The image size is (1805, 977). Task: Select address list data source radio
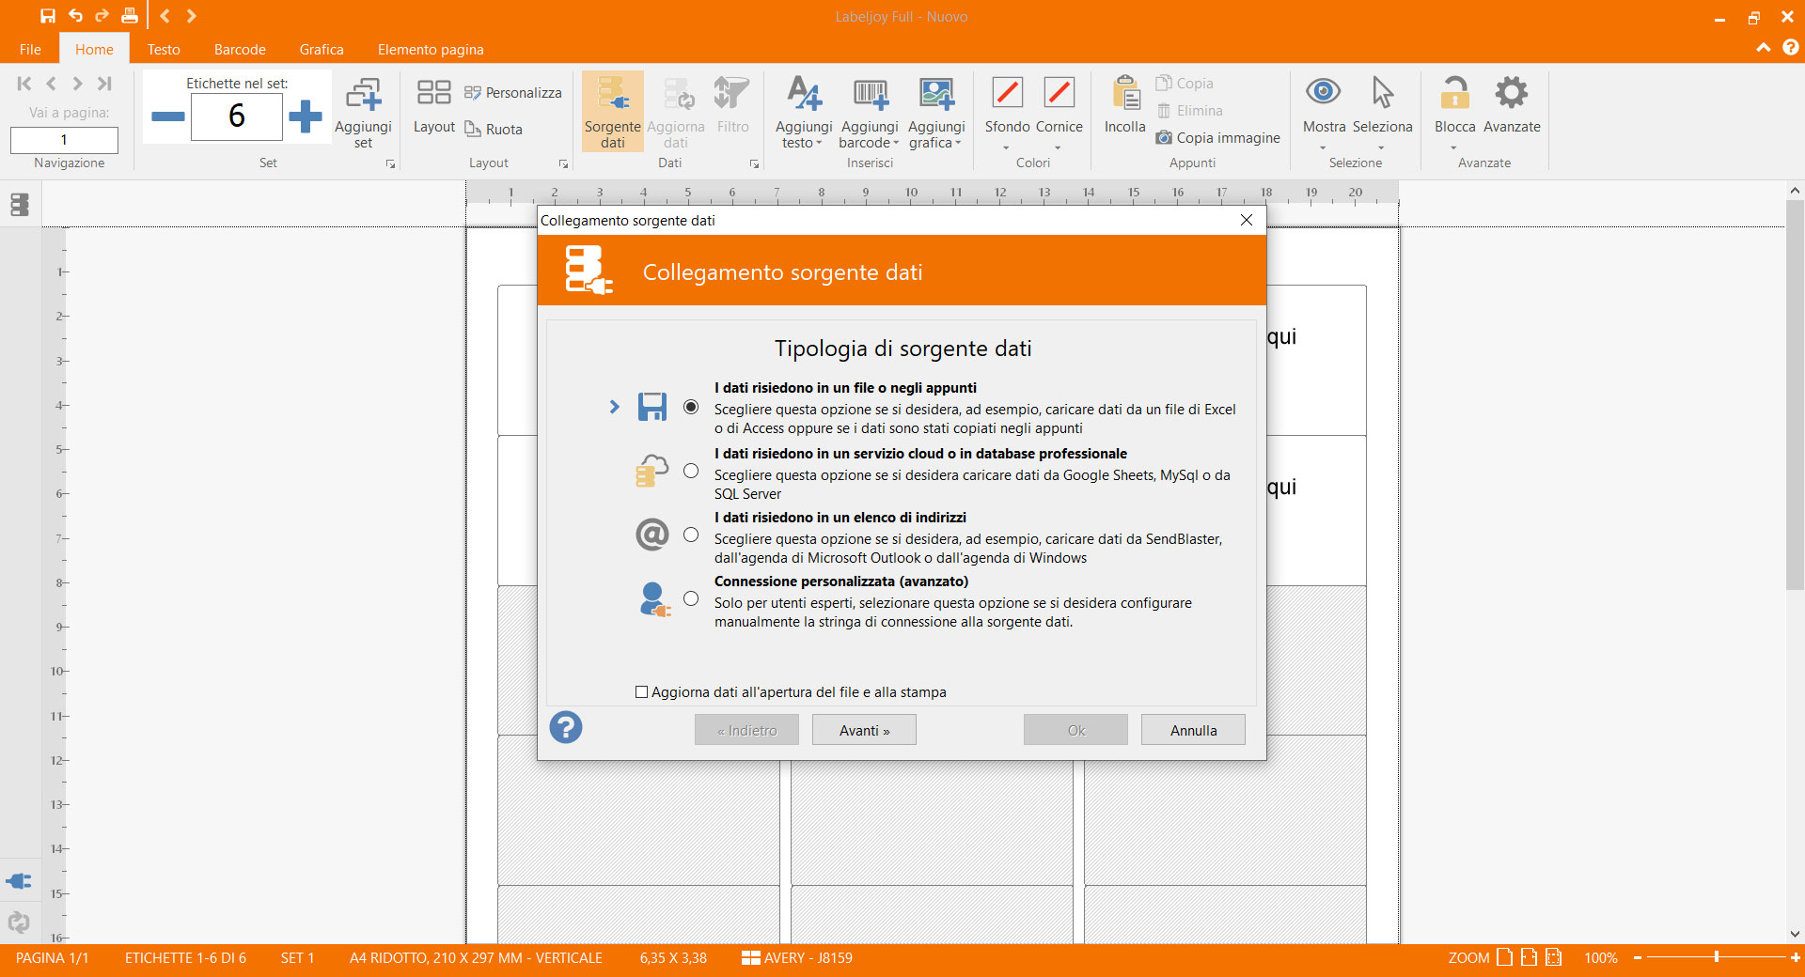(691, 535)
